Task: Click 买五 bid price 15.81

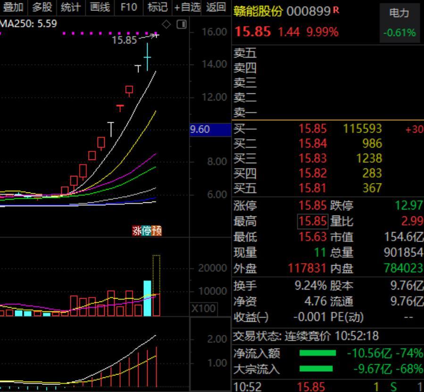Action: 313,188
